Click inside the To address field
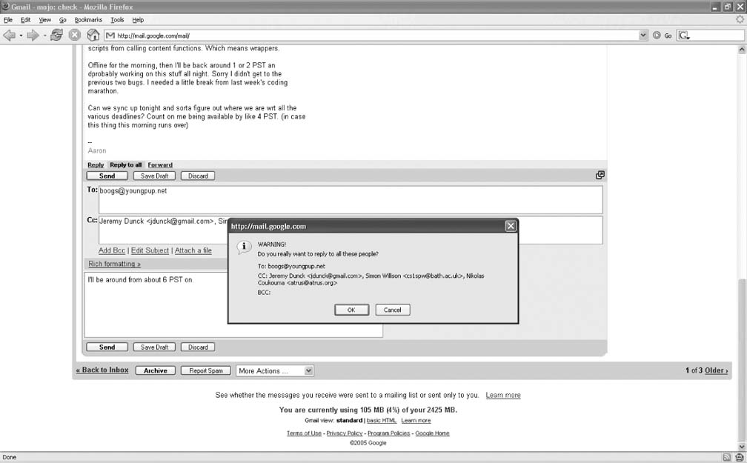 (x=348, y=200)
